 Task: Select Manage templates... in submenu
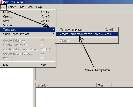[x=87, y=30]
